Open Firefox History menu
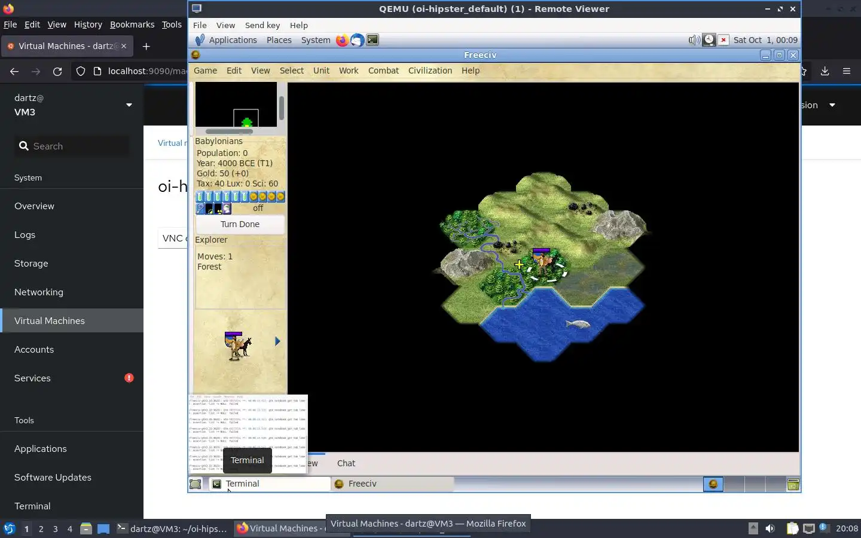The height and width of the screenshot is (538, 861). (88, 25)
